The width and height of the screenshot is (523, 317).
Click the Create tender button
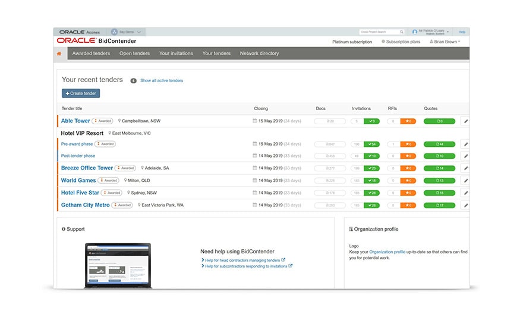coord(81,93)
